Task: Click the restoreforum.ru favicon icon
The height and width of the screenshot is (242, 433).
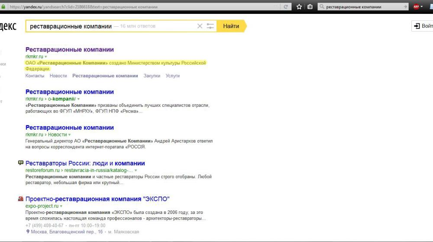Action: 21,163
